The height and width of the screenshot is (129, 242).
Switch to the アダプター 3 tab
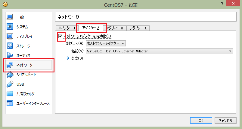[115, 28]
